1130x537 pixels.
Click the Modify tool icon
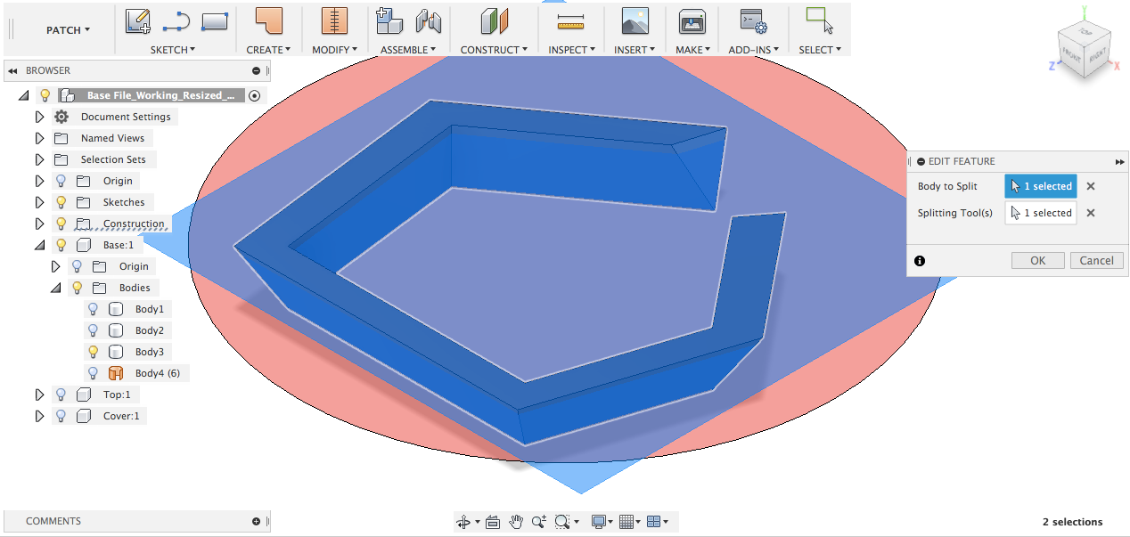click(x=334, y=20)
